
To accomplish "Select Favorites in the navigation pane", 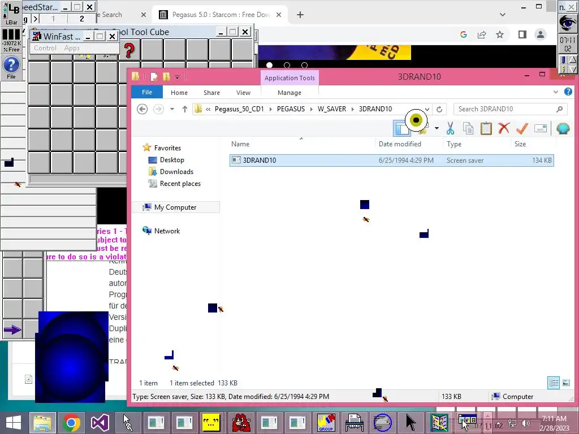I will click(167, 147).
